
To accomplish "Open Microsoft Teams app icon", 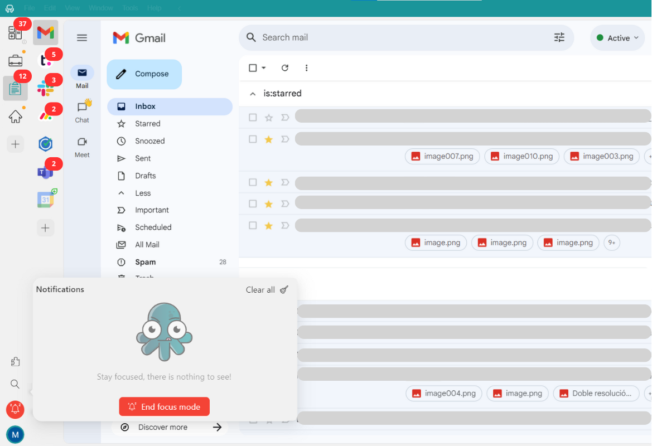I will tap(45, 172).
